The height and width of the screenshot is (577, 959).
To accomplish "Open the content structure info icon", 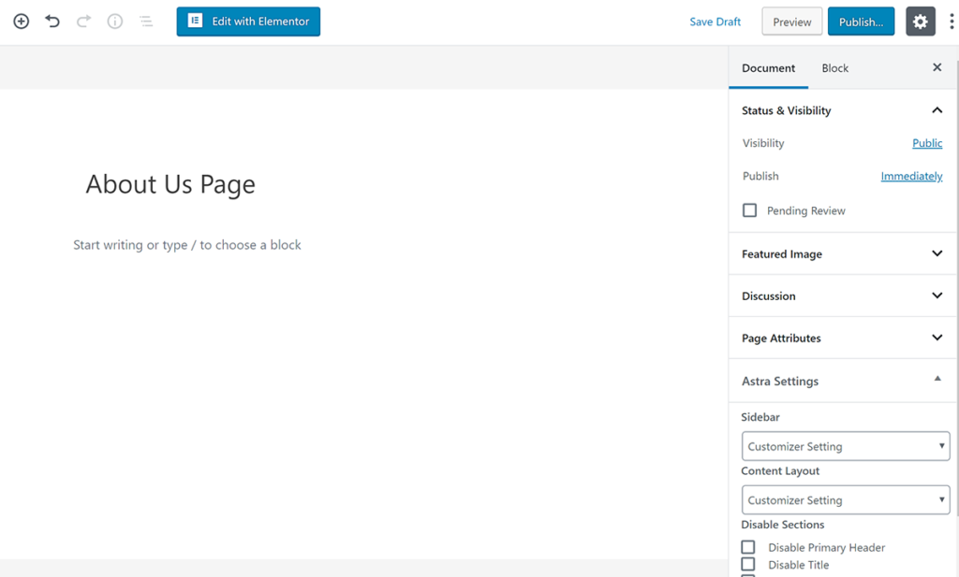I will 115,22.
